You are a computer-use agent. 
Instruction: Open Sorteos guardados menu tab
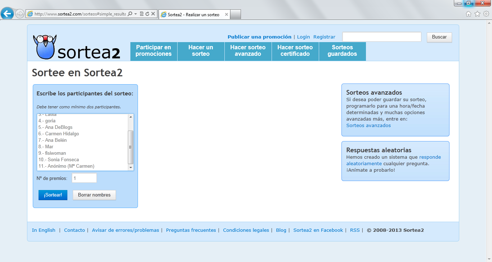click(343, 51)
